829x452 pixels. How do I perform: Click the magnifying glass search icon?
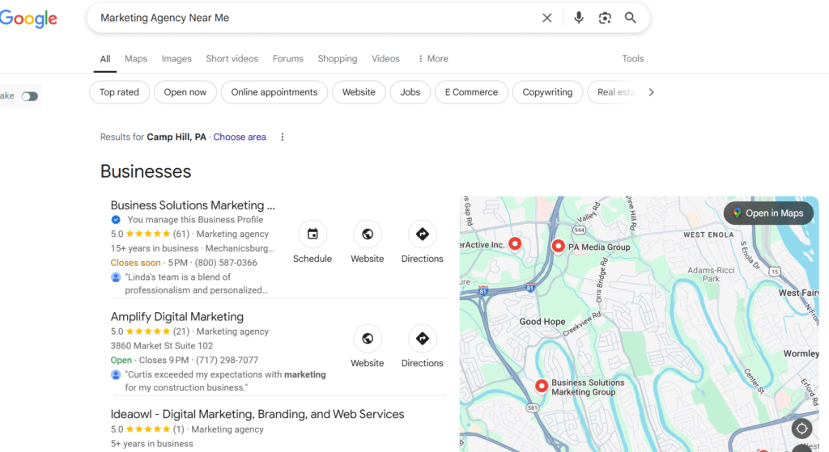630,18
